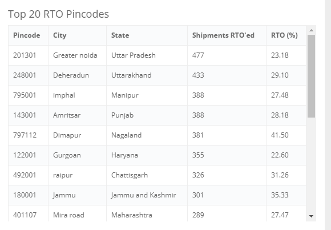This screenshot has width=331, height=230.
Task: Select the Greater noida city cell
Action: point(77,55)
